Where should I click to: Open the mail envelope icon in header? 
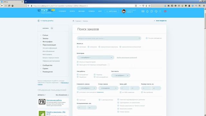click(x=143, y=11)
